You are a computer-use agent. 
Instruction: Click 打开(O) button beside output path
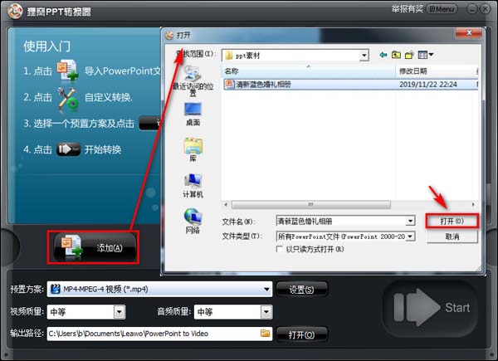(301, 334)
